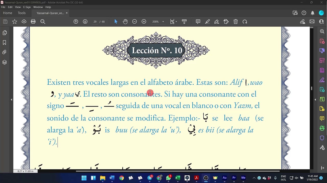Screen dimensions: 327x183
Task: Click the chat icon beside the help button
Action: [x=295, y=13]
